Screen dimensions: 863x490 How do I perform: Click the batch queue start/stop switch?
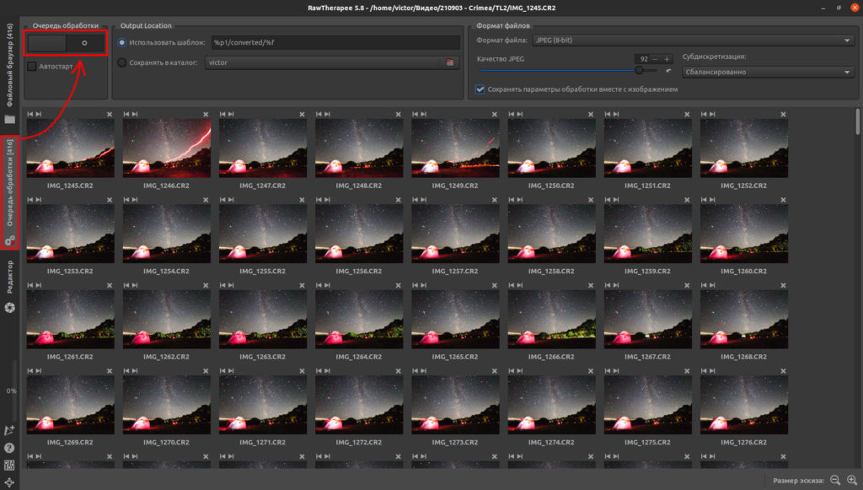[x=66, y=43]
